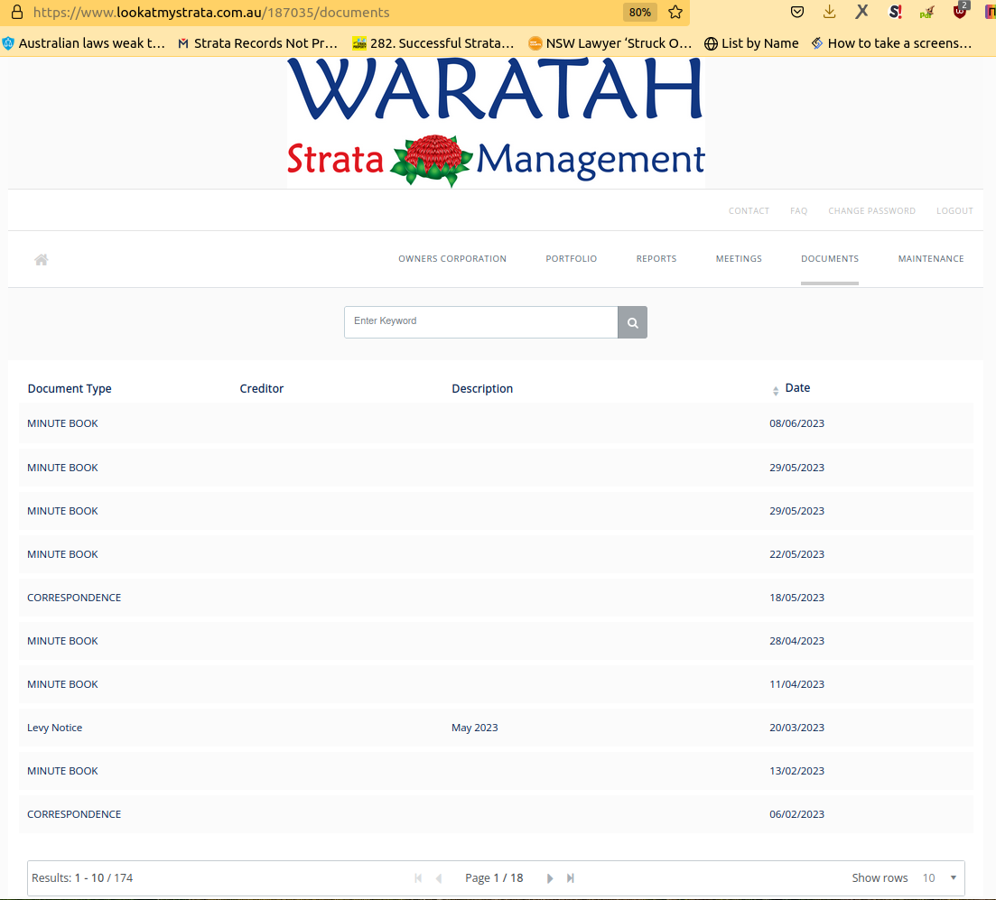This screenshot has width=996, height=900.
Task: Click the Document Type column header
Action: click(x=70, y=389)
